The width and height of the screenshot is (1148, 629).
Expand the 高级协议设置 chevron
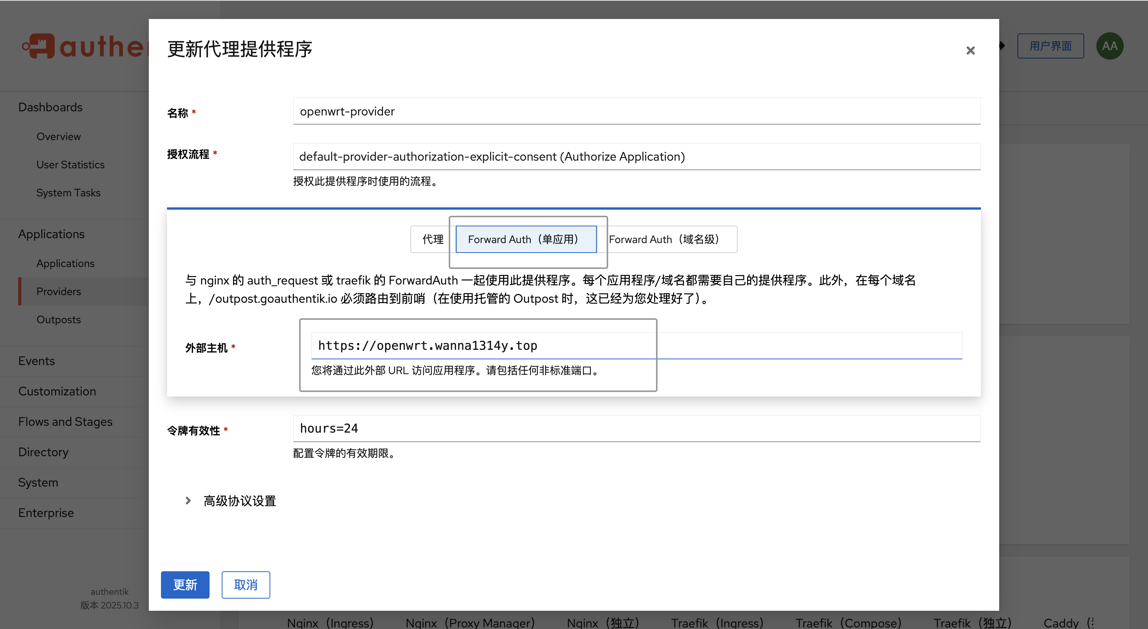pos(188,501)
